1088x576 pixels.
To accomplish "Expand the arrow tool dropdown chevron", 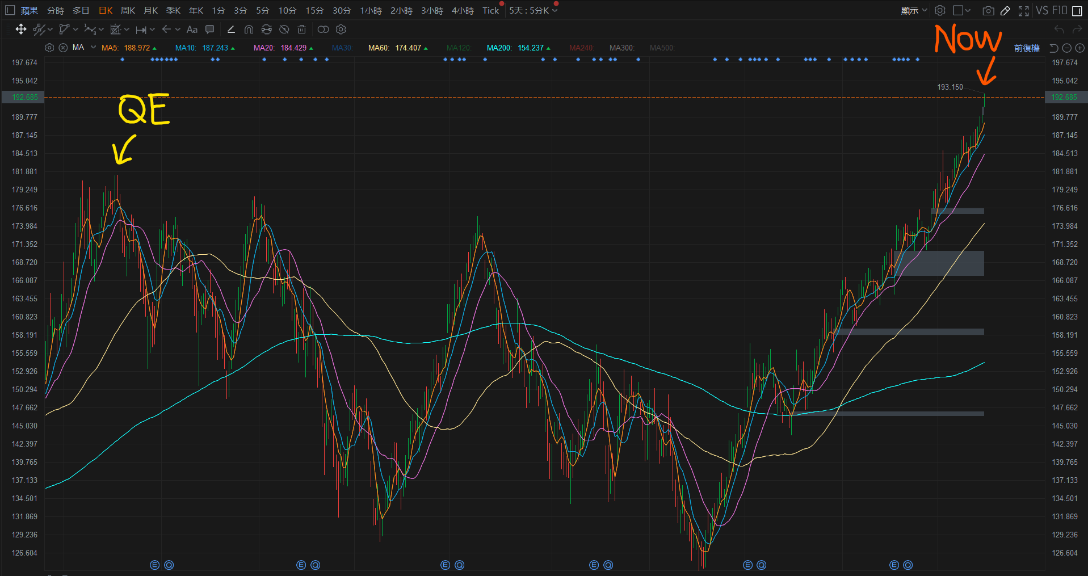I will [178, 30].
